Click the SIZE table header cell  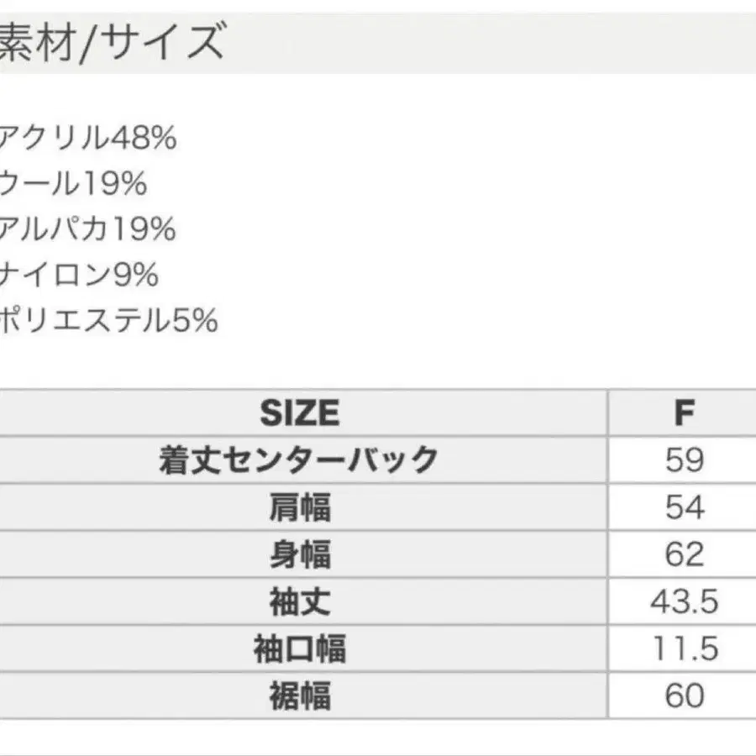coord(299,412)
